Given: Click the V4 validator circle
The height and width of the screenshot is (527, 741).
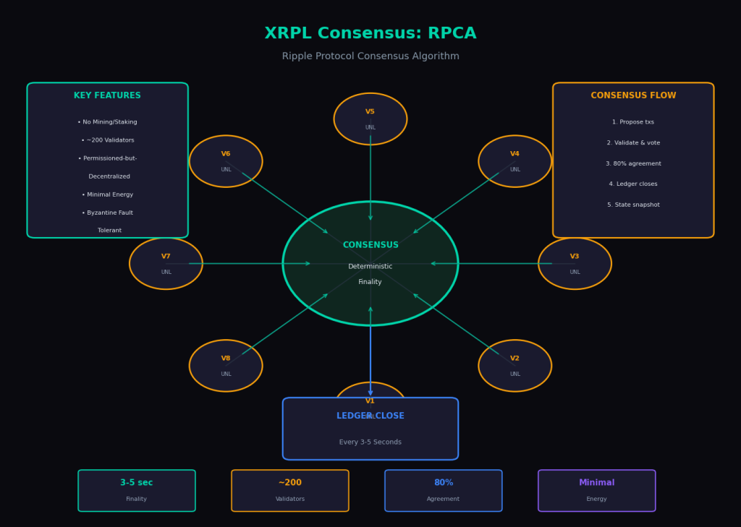Looking at the screenshot, I should 515,161.
